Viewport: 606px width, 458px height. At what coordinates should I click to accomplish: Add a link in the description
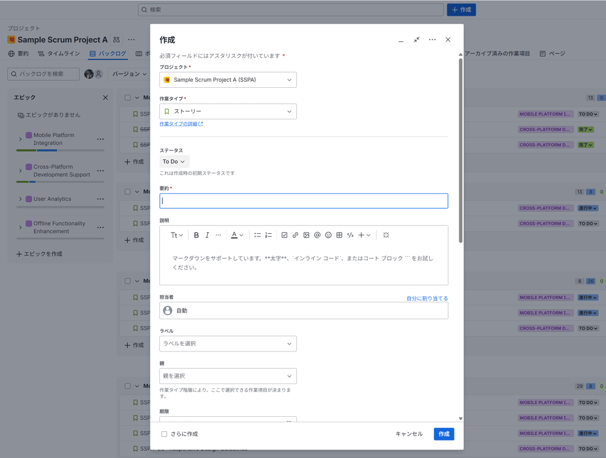tap(295, 235)
